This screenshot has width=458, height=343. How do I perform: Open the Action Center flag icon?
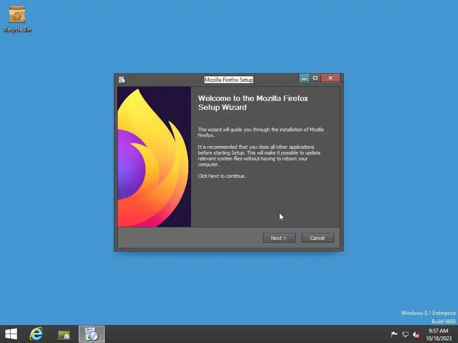pyautogui.click(x=394, y=334)
